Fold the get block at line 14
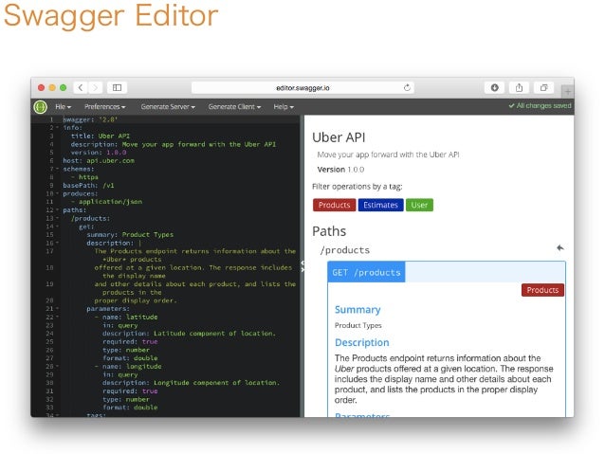Viewport: 605px width, 454px height. point(58,227)
